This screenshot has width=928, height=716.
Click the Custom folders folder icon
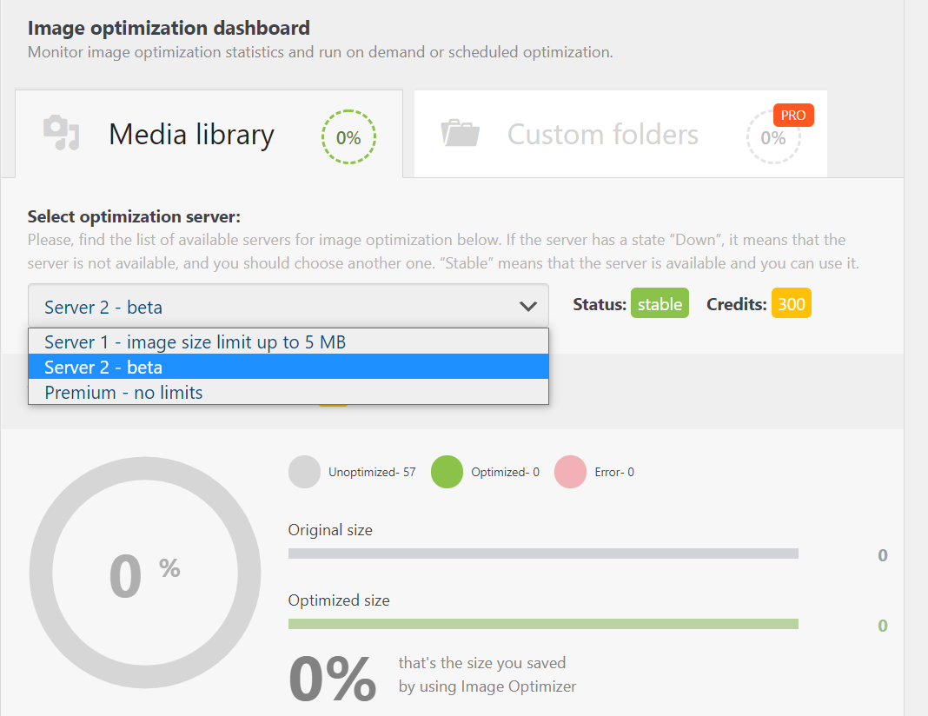click(461, 133)
